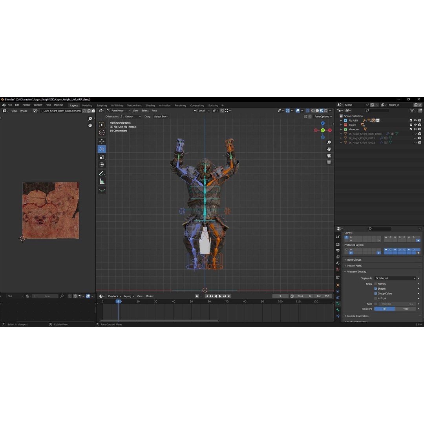The width and height of the screenshot is (424, 424).
Task: Click the green Y axis on navigation gizmo
Action: coord(323,130)
